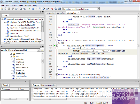Click the browse project button (...)

(x=42, y=50)
